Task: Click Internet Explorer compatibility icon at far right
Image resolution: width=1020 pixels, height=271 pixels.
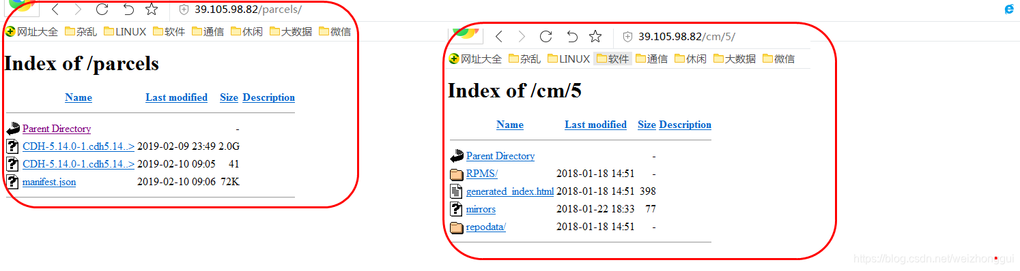Action: [1008, 10]
